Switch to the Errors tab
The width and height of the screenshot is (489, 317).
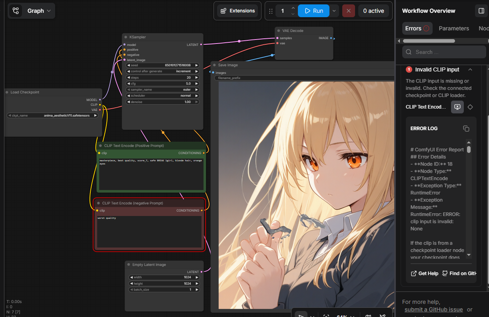coord(417,28)
